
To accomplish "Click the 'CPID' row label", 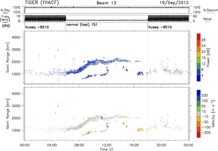I will pyautogui.click(x=6, y=26).
